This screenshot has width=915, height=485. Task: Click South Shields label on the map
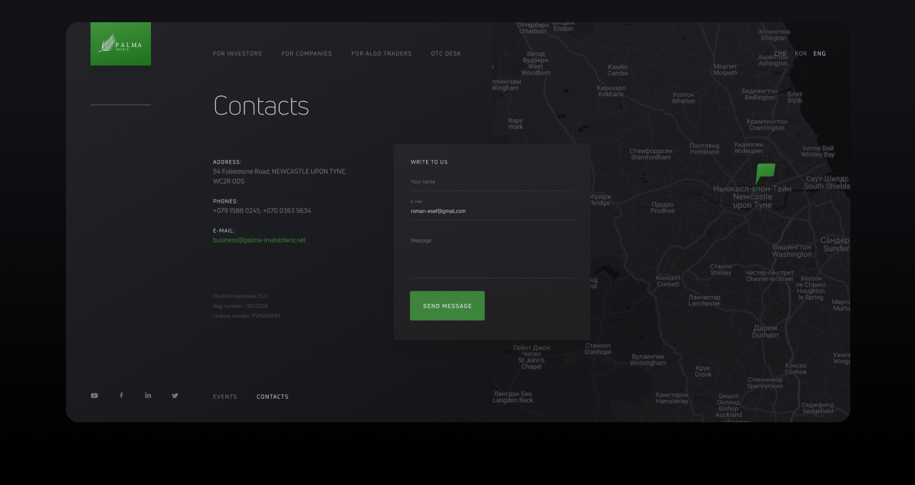[x=827, y=182]
